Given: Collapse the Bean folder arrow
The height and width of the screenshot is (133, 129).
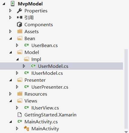Looking at the screenshot, I should click(11, 39).
